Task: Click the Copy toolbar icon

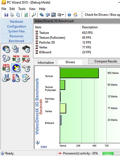Action: [18, 15]
